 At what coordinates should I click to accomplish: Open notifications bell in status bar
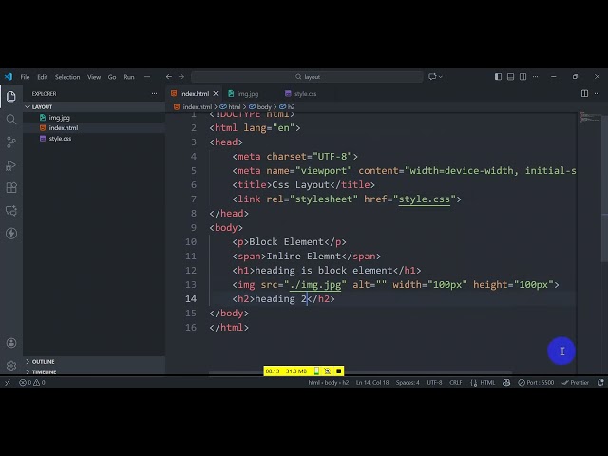click(600, 382)
